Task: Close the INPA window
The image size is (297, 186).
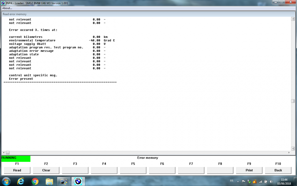Action: coord(291,2)
